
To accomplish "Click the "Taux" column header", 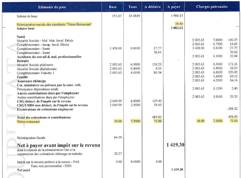I will point(133,7).
